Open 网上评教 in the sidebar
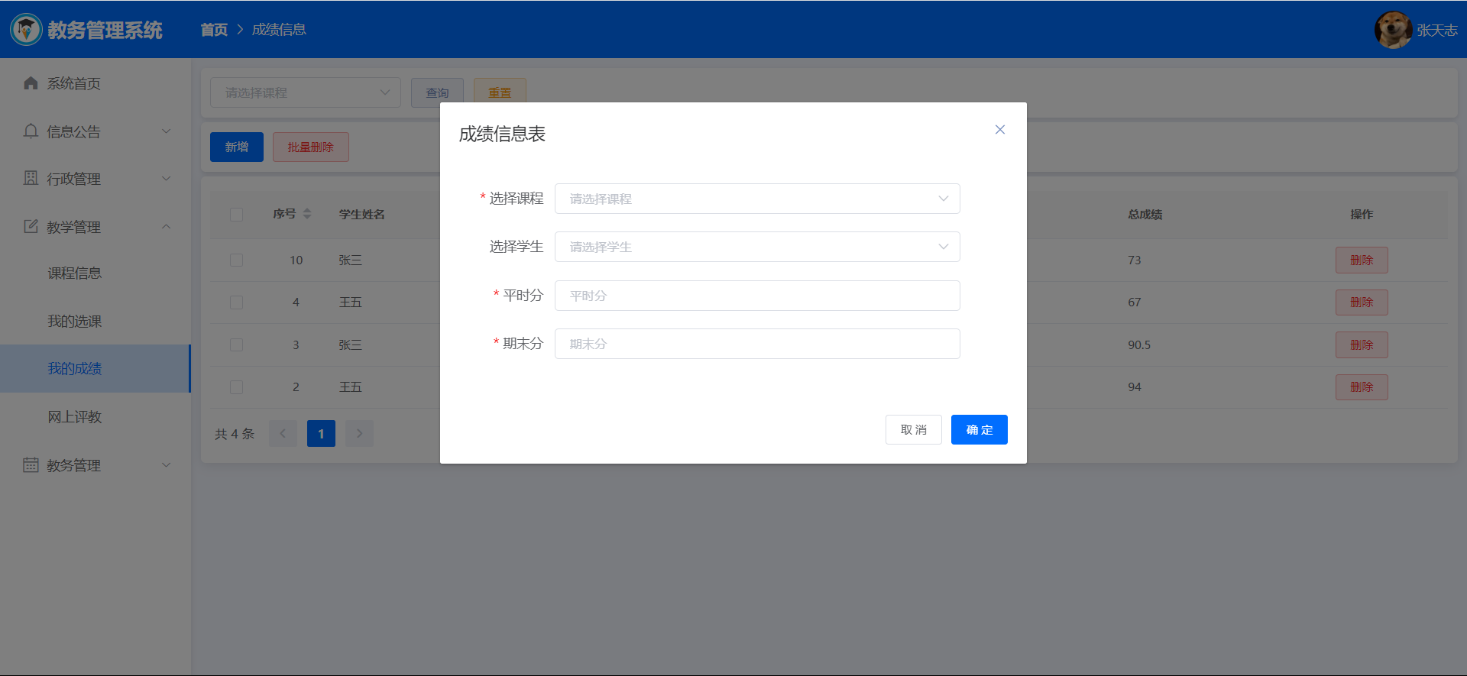 pos(96,417)
